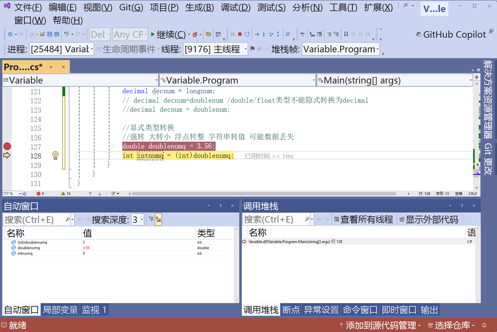Click the Pause (break all) icon
The width and height of the screenshot is (497, 332).
[233, 34]
